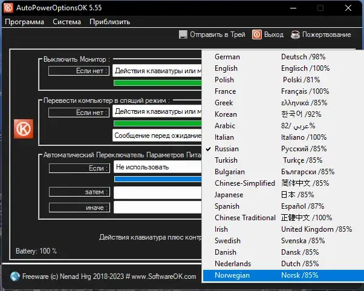Select Chinese Traditional language option
This screenshot has width=364, height=291.
pos(284,218)
